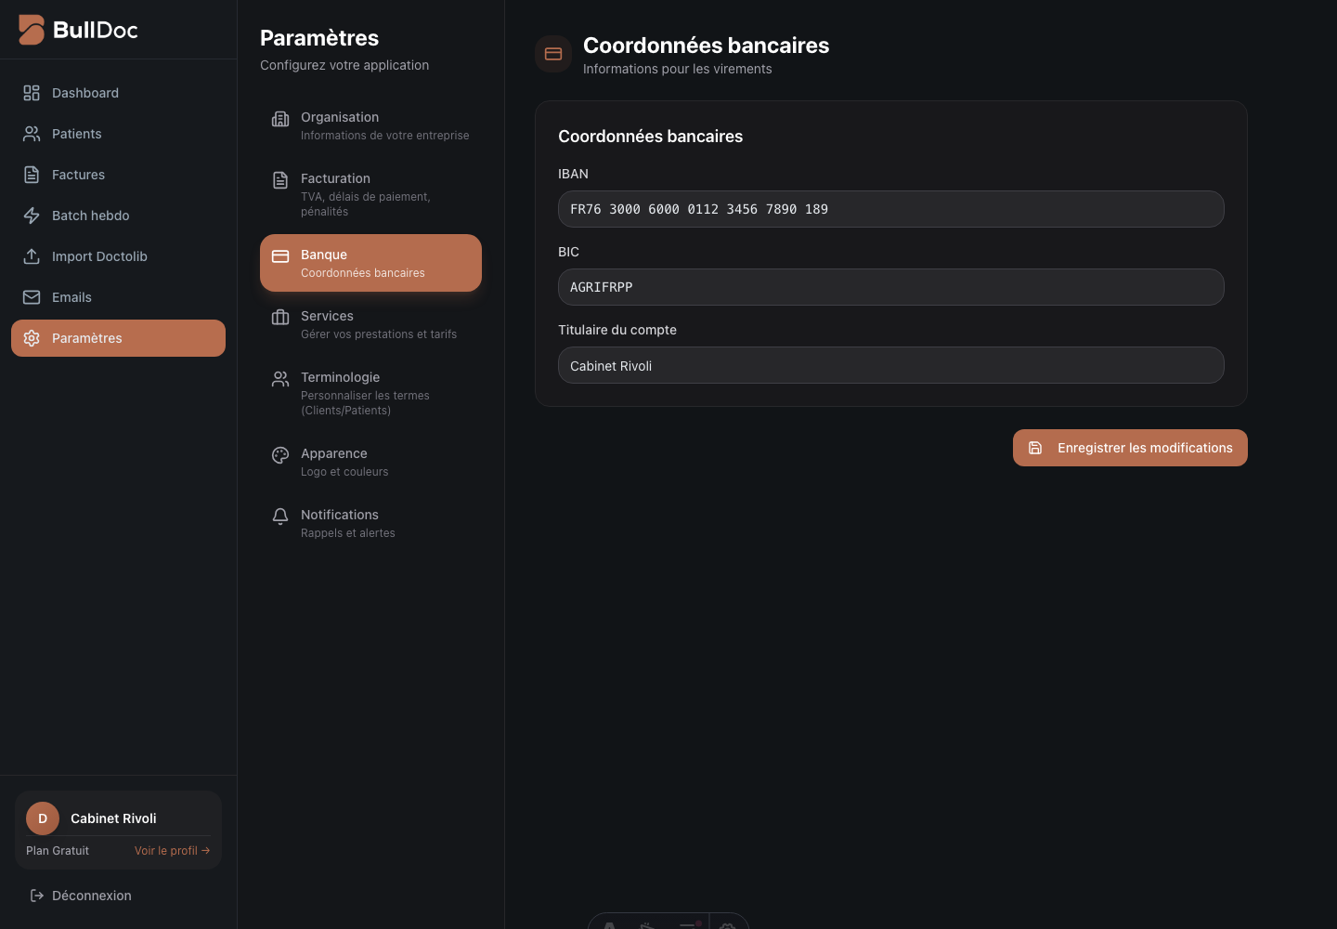Switch to Apparence settings
This screenshot has height=929, width=1337.
click(370, 462)
